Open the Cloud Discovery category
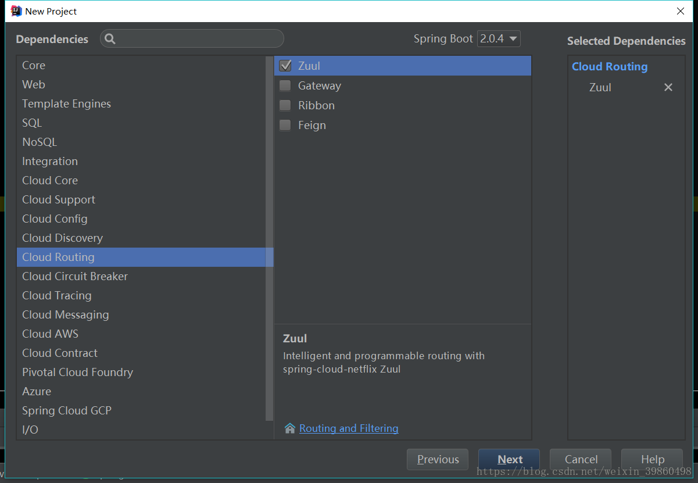This screenshot has height=483, width=698. [141, 238]
